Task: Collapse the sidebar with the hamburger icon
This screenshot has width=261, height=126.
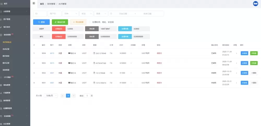Action: click(x=34, y=3)
